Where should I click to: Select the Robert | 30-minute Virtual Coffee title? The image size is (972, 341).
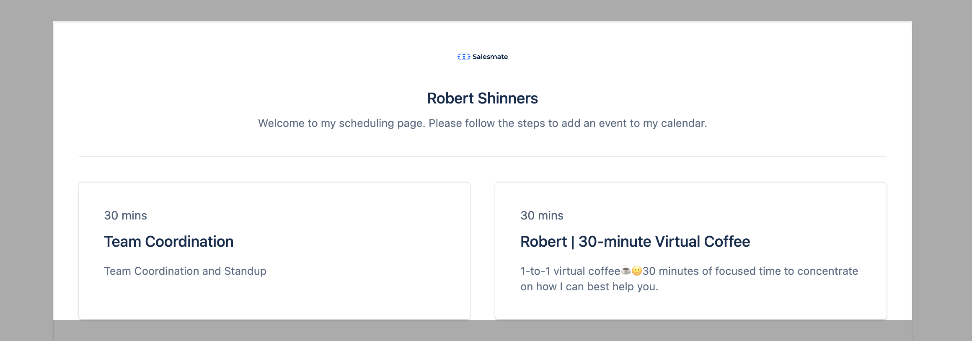tap(635, 242)
